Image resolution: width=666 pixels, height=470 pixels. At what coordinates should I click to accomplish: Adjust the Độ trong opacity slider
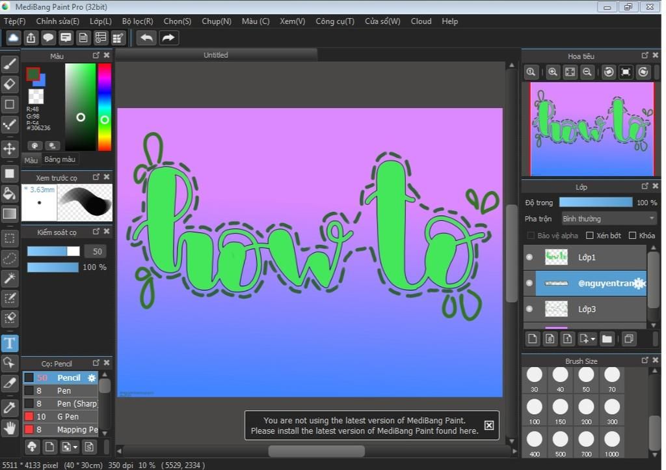[x=596, y=202]
